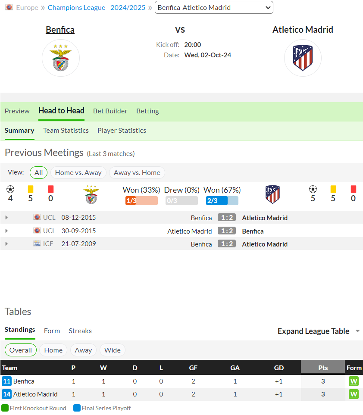Open the Bet Builder tab
Screen dimensions: 363x415
(110, 111)
